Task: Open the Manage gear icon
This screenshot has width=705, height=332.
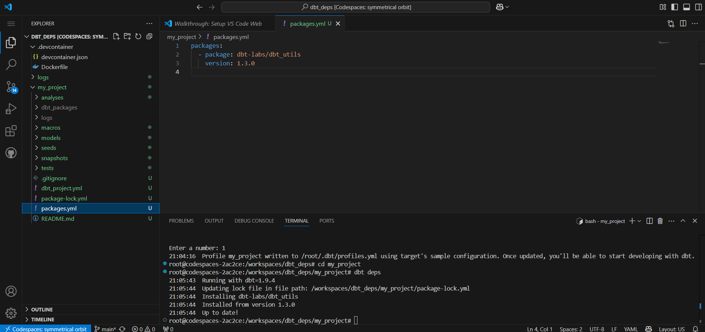Action: click(11, 313)
